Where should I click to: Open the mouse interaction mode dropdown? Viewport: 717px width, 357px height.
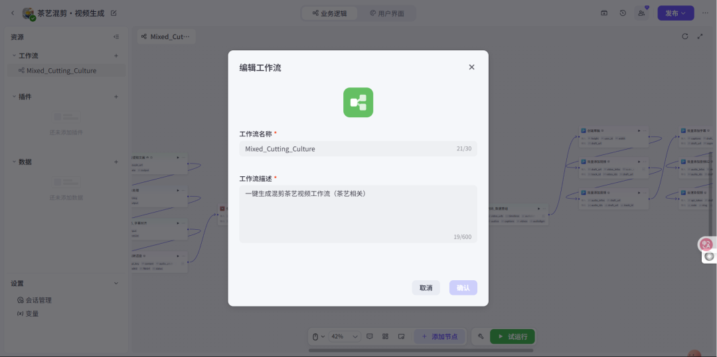(318, 336)
